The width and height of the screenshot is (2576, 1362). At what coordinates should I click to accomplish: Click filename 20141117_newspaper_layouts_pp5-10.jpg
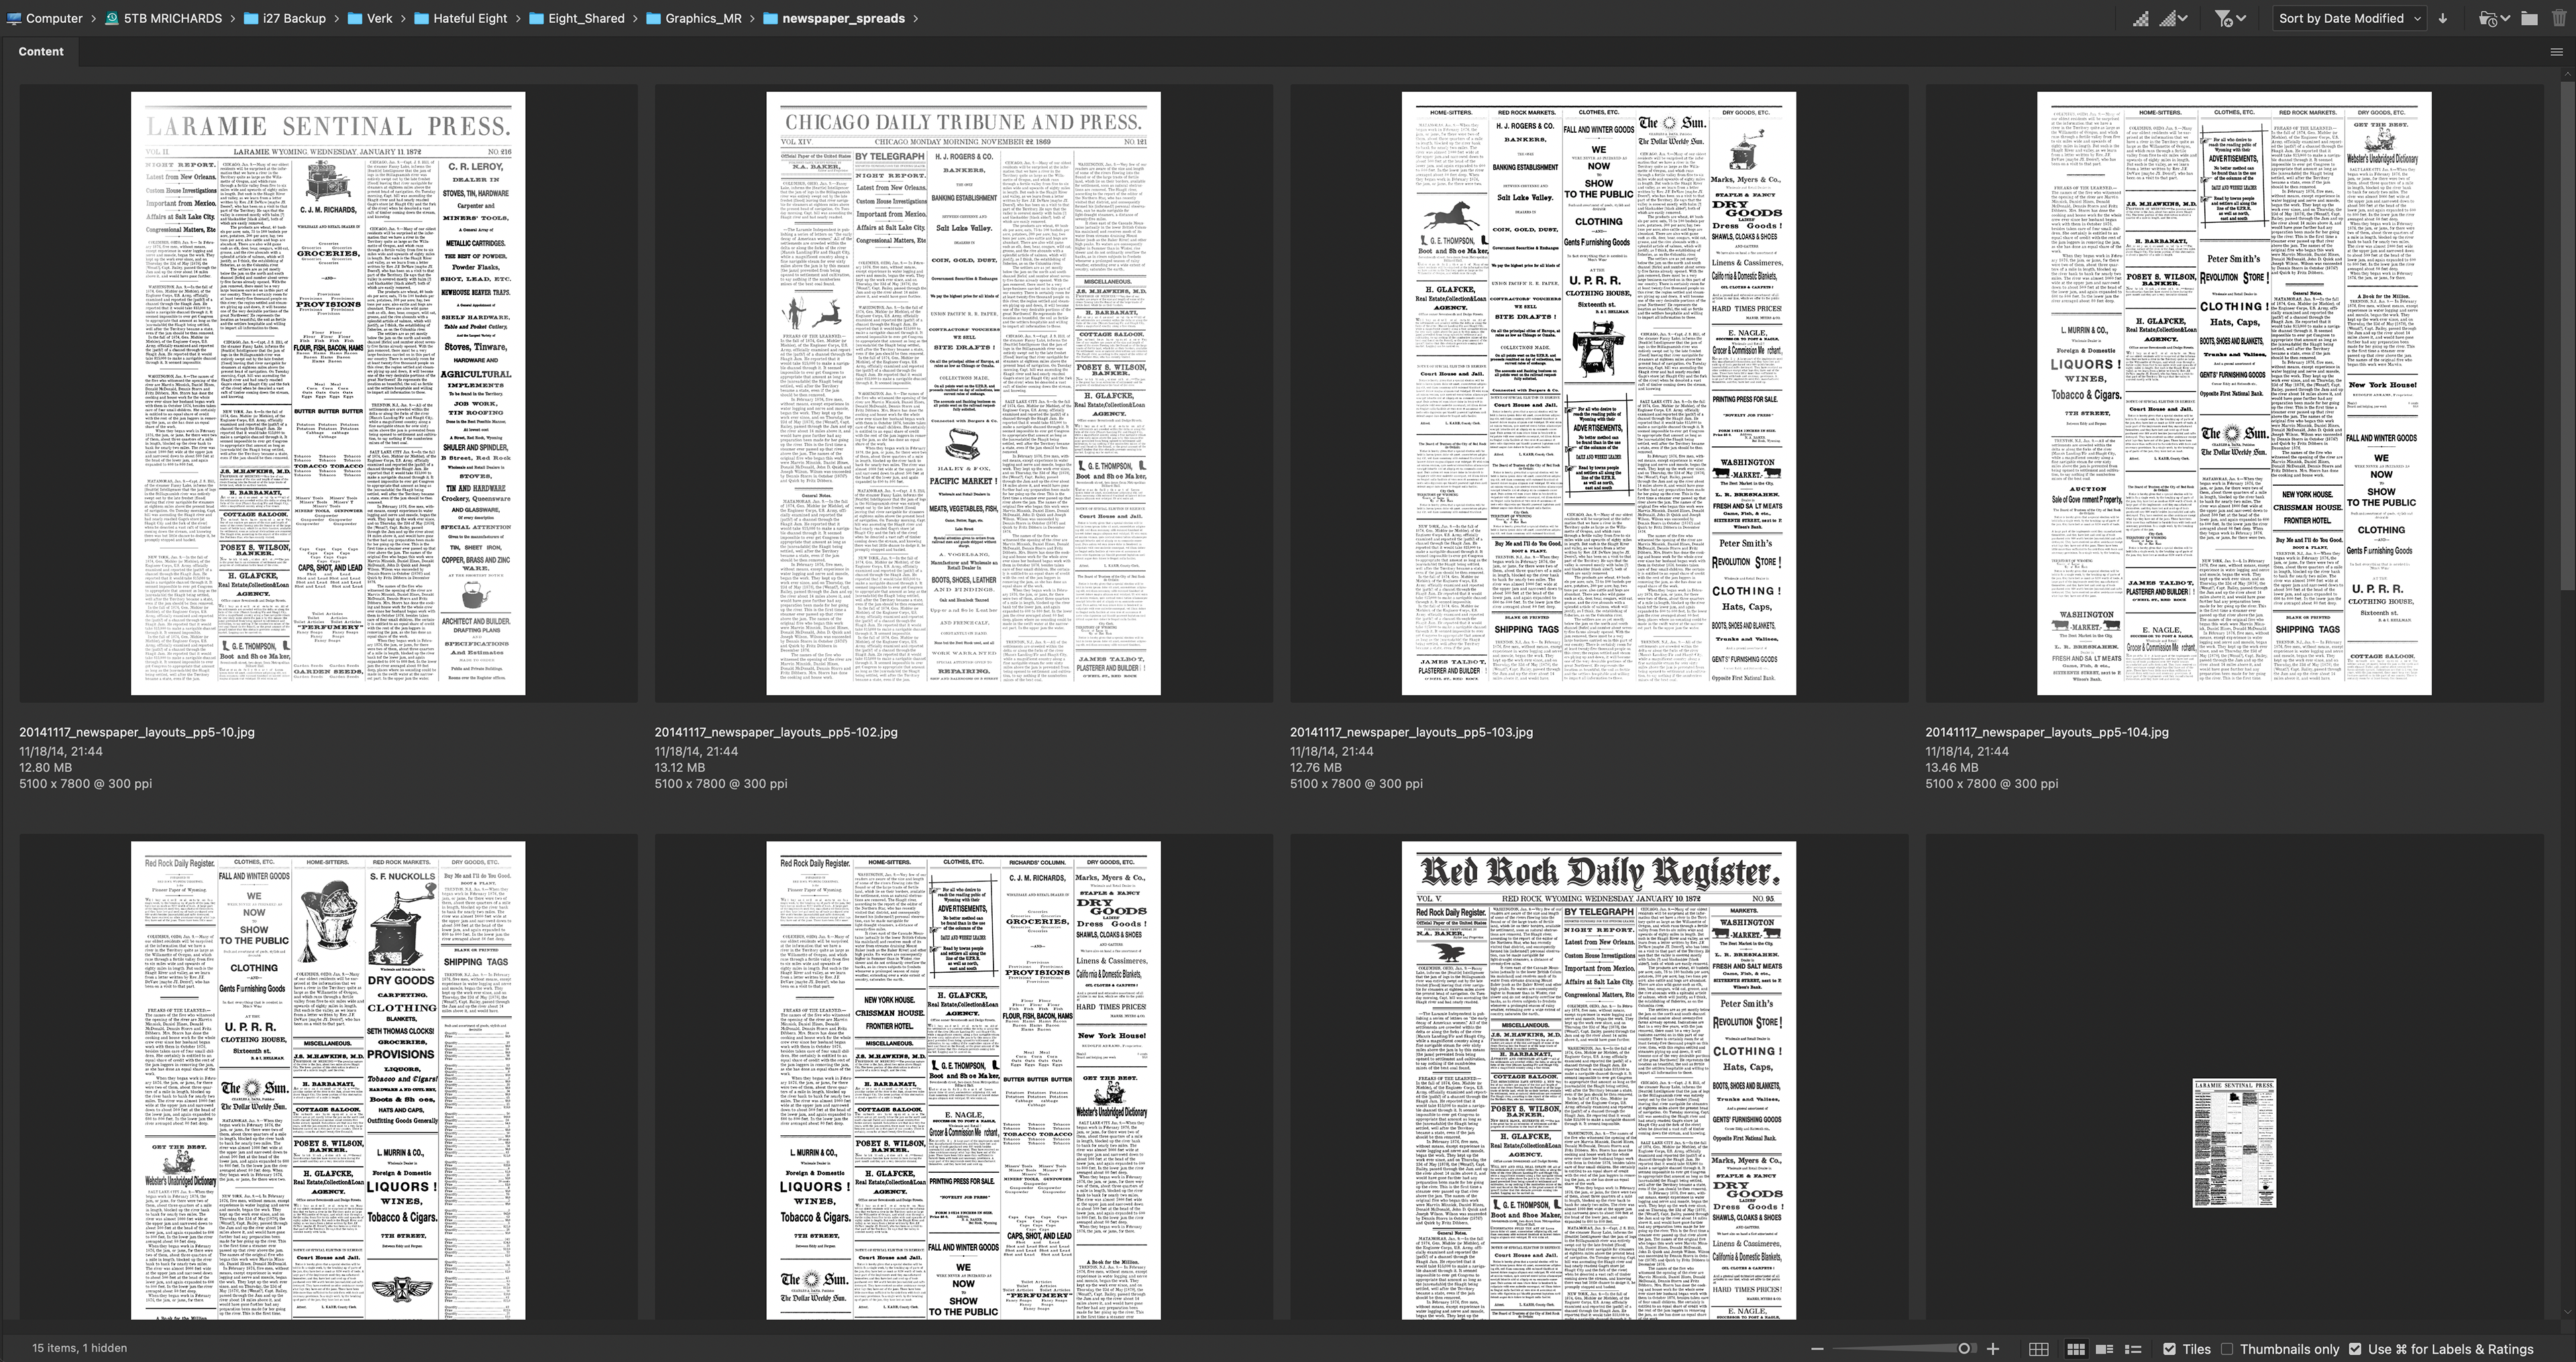coord(137,732)
